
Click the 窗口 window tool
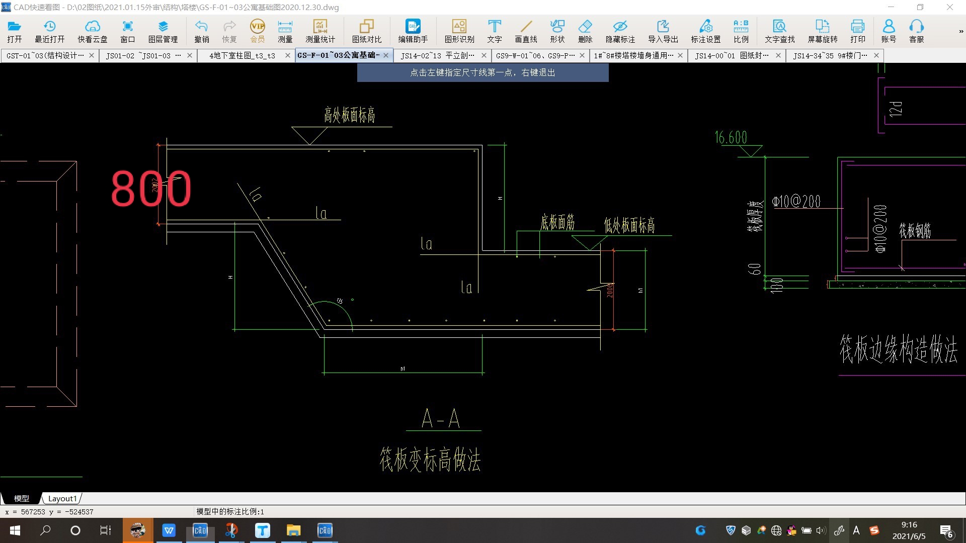[x=127, y=31]
